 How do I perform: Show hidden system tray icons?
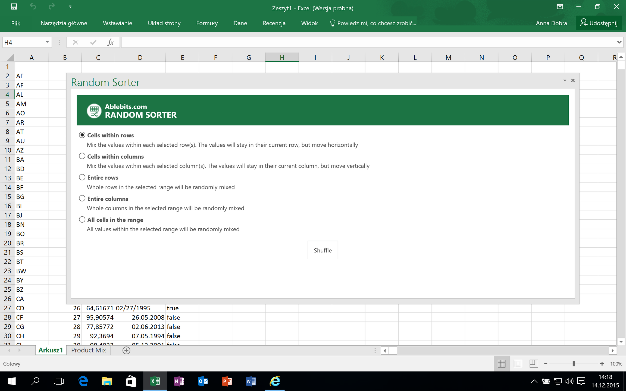coord(534,381)
